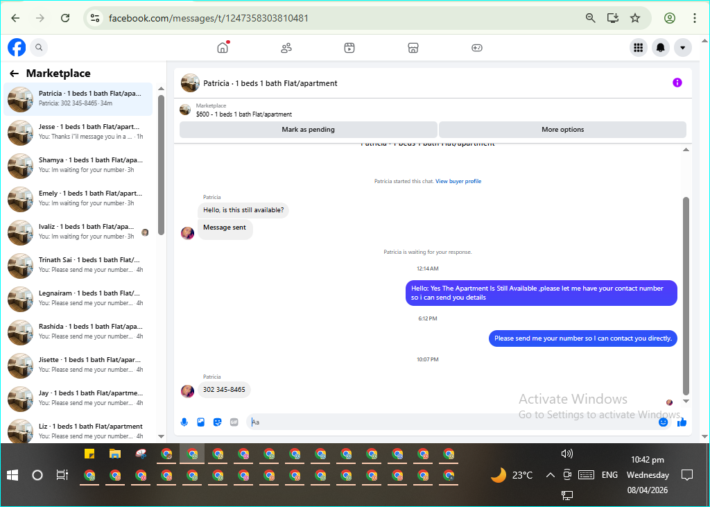
Task: Open the Facebook menu grid icon
Action: pyautogui.click(x=639, y=48)
